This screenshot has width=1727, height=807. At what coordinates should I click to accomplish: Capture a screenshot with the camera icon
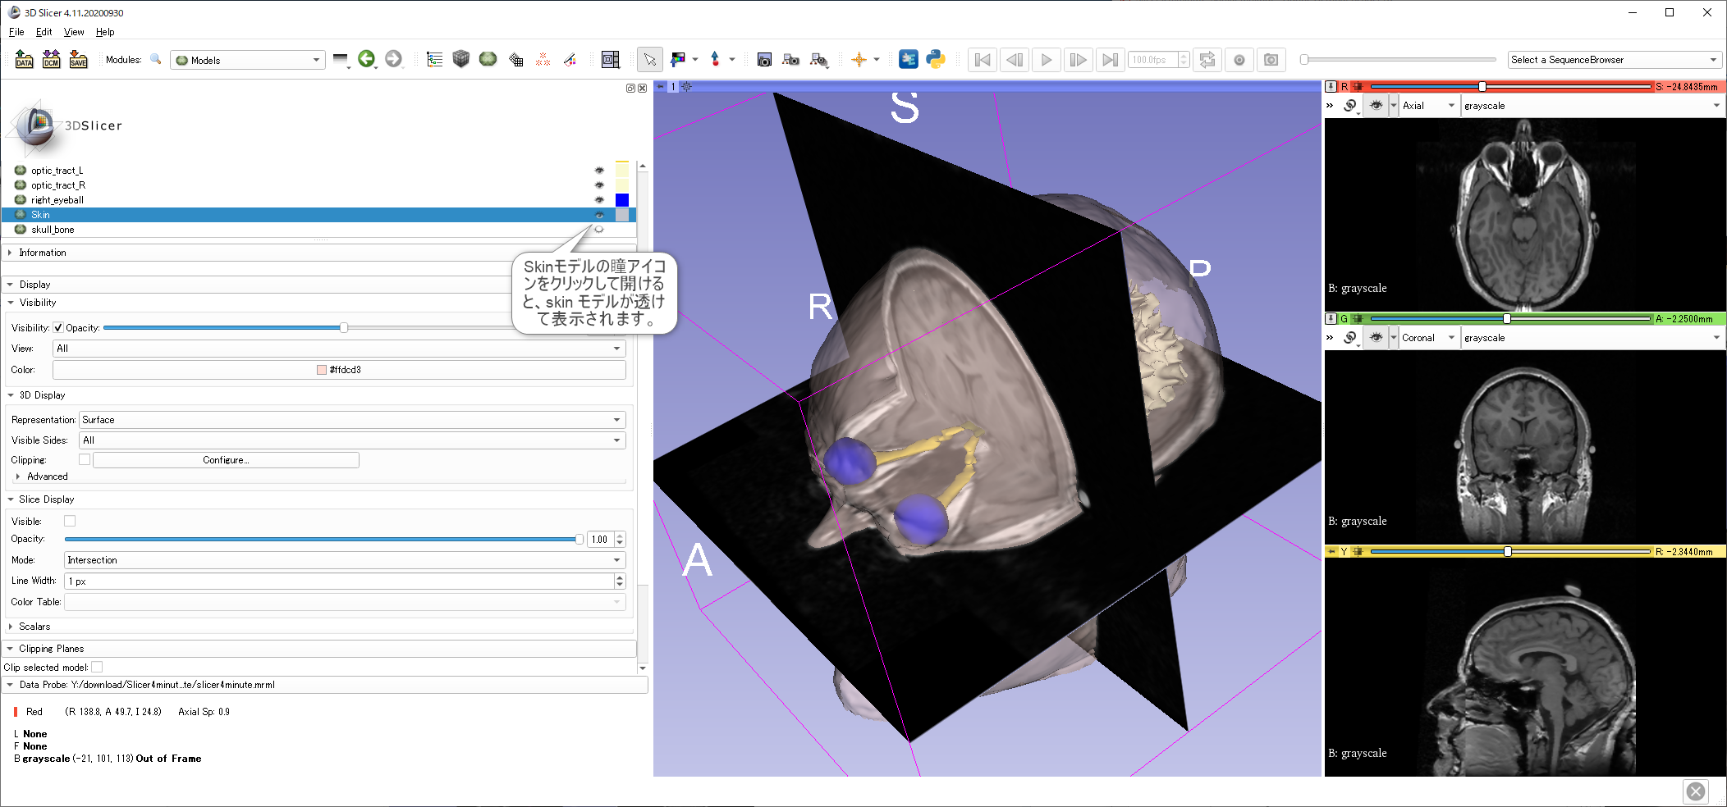[x=764, y=59]
